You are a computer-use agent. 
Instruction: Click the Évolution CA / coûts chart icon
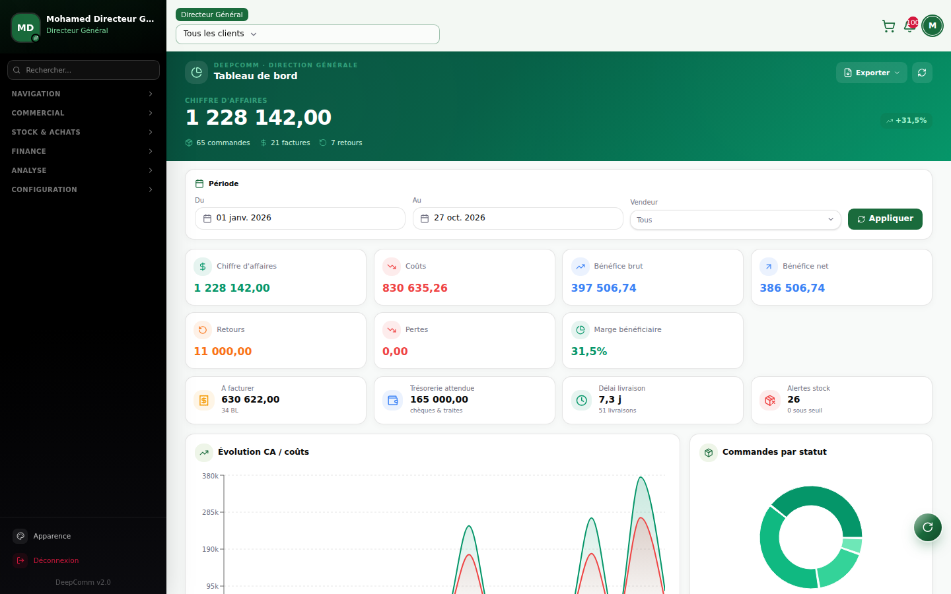[x=204, y=453]
